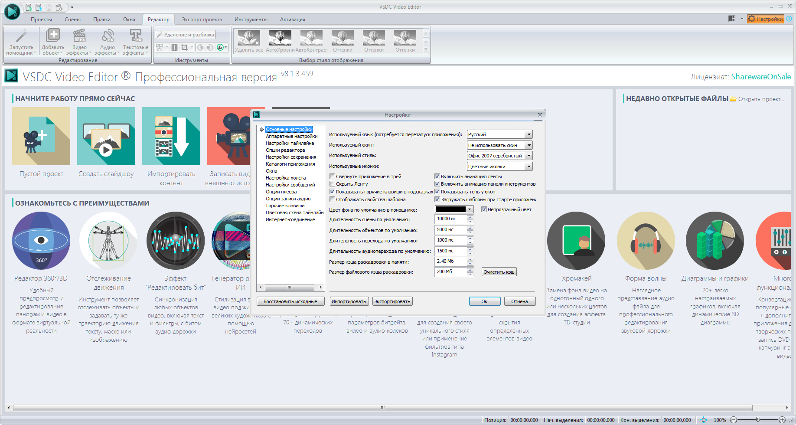This screenshot has height=425, width=796.
Task: Click the Создать слайдшоу tile
Action: (x=106, y=136)
